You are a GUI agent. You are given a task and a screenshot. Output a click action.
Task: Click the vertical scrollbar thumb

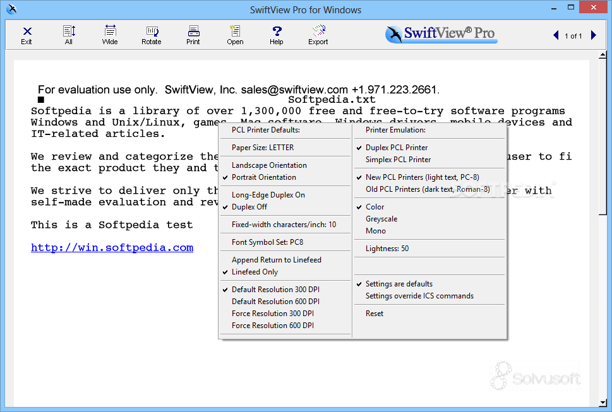pyautogui.click(x=603, y=137)
